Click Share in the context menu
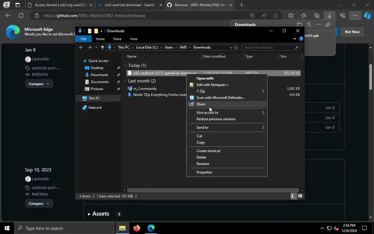The height and width of the screenshot is (234, 374). 227,104
